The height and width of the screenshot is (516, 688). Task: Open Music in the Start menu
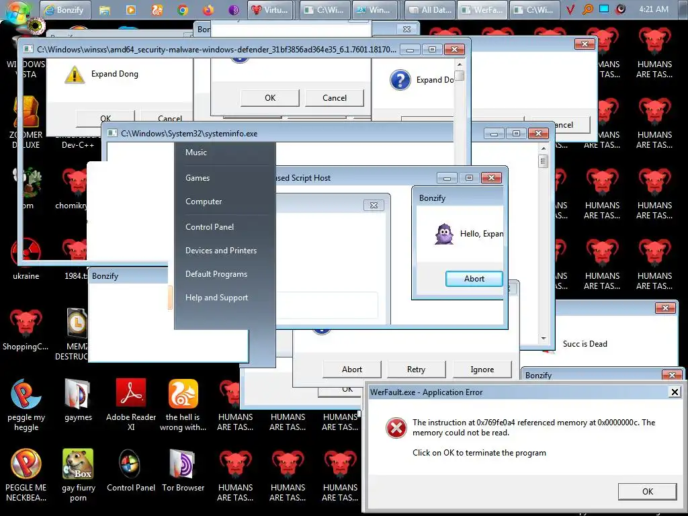(x=196, y=153)
